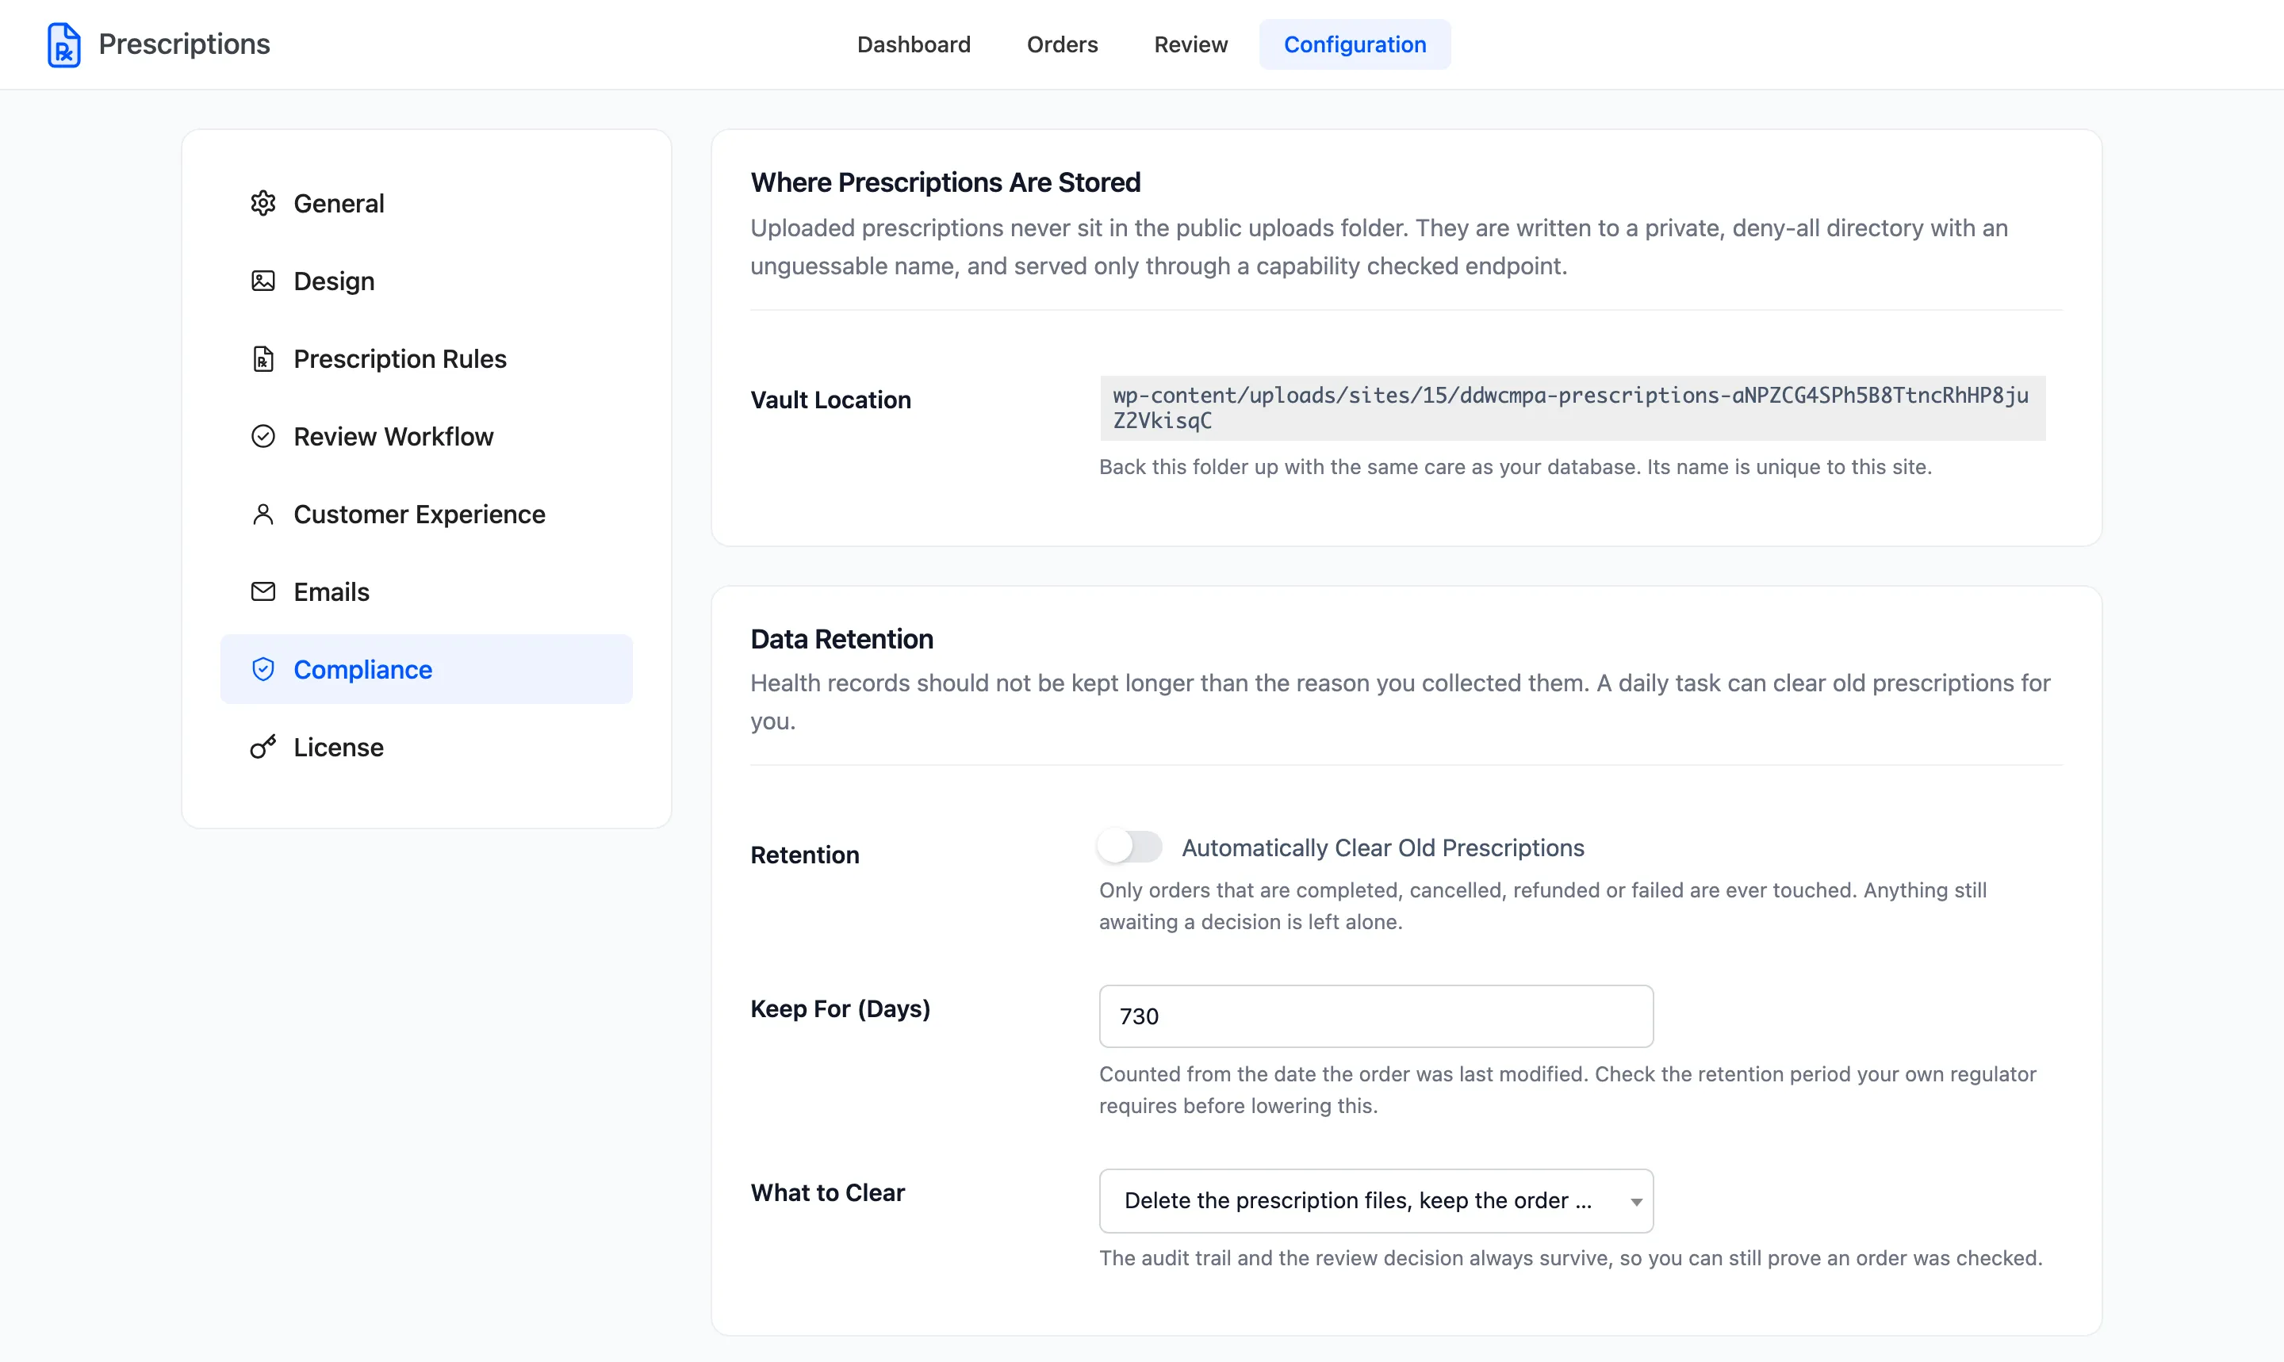
Task: Click the Customer Experience person icon
Action: 263,514
